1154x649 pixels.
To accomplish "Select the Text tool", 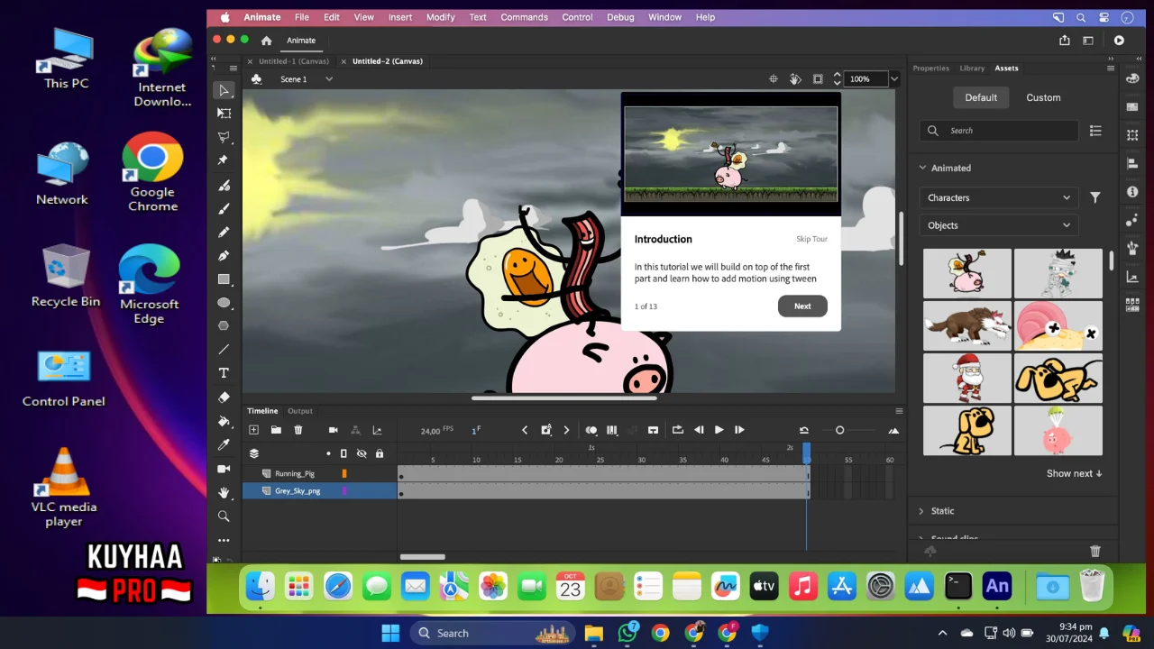I will 224,373.
